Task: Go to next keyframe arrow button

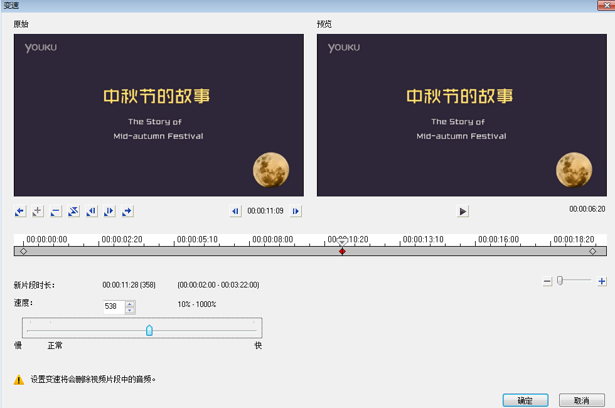Action: (x=127, y=212)
